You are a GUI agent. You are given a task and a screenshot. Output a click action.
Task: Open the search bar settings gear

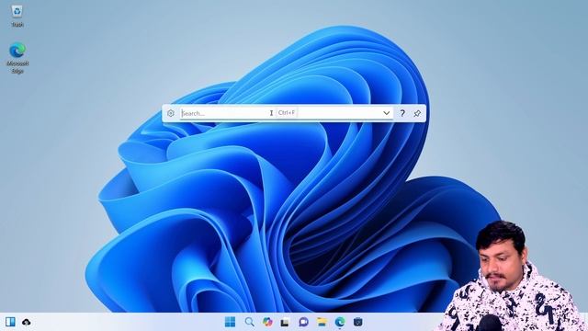171,113
